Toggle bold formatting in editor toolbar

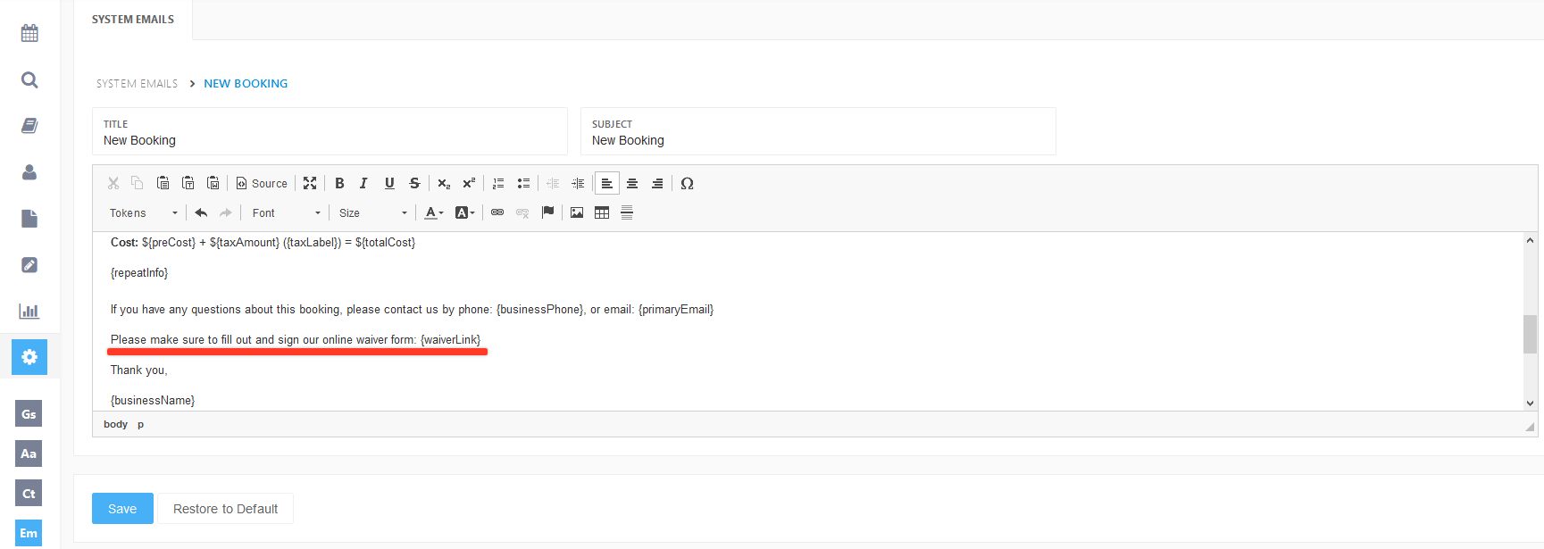point(339,183)
